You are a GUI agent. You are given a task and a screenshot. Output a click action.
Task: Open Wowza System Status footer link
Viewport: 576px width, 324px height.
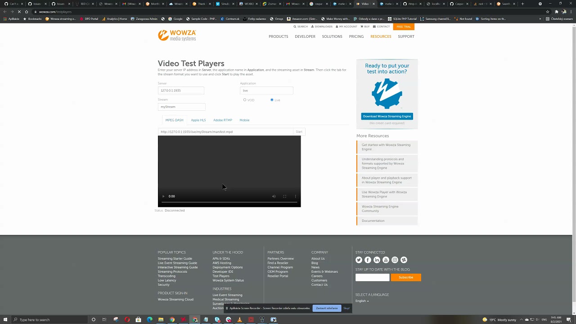(228, 280)
